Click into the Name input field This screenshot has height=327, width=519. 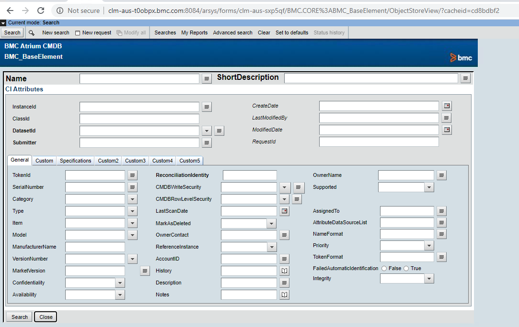point(139,78)
